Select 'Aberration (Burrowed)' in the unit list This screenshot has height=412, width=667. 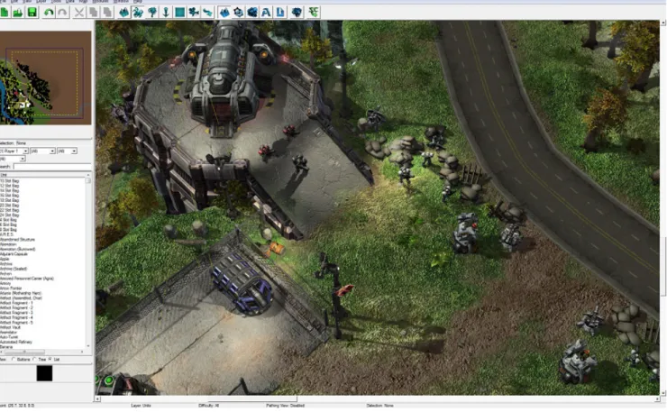pyautogui.click(x=17, y=250)
